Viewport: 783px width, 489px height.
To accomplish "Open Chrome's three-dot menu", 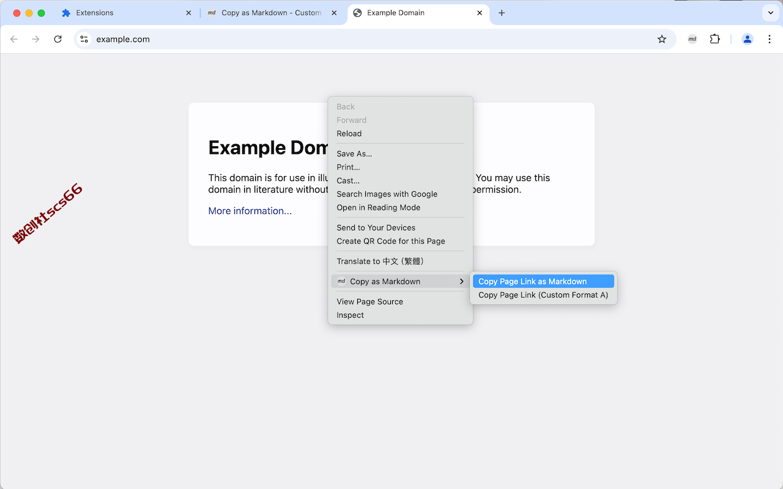I will tap(770, 39).
